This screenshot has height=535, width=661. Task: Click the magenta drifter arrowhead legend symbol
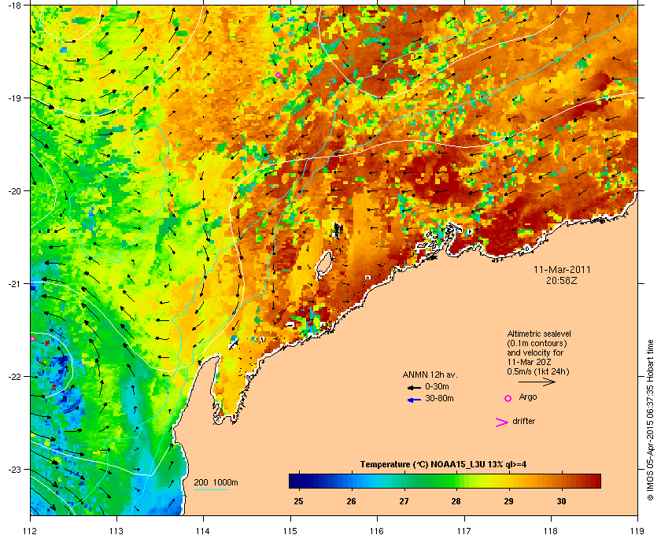[x=502, y=422]
